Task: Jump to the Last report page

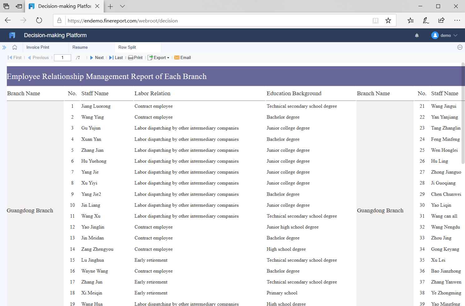Action: [116, 58]
